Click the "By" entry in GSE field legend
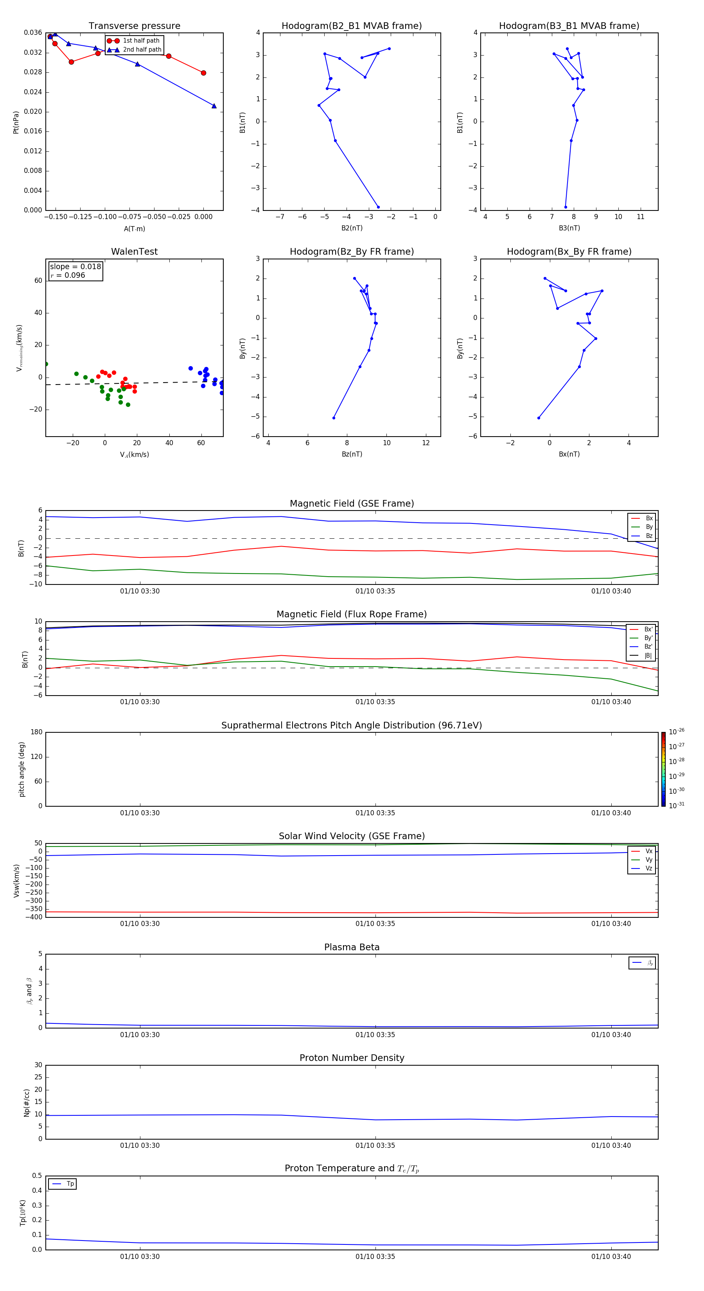 pos(642,527)
